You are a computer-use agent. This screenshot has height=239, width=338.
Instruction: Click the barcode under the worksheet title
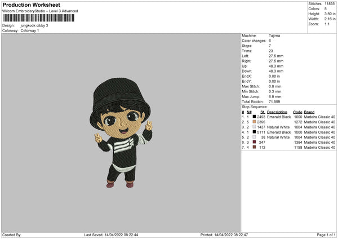38,18
